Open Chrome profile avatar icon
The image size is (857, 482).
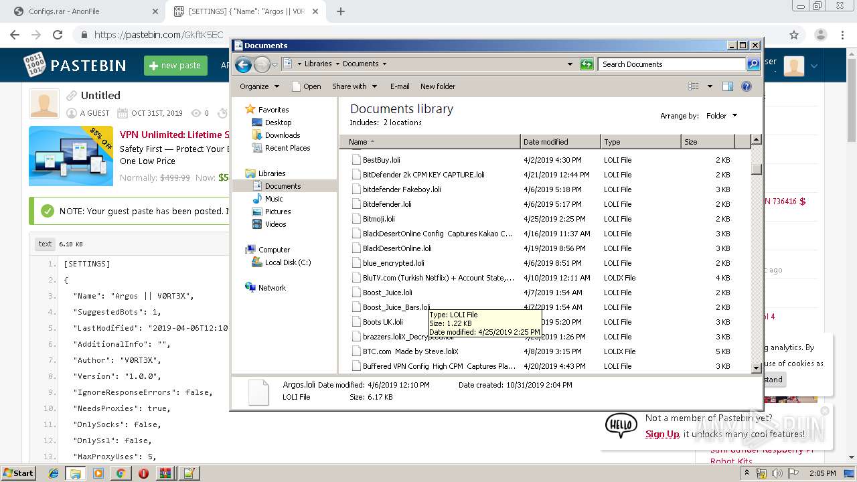pos(820,35)
